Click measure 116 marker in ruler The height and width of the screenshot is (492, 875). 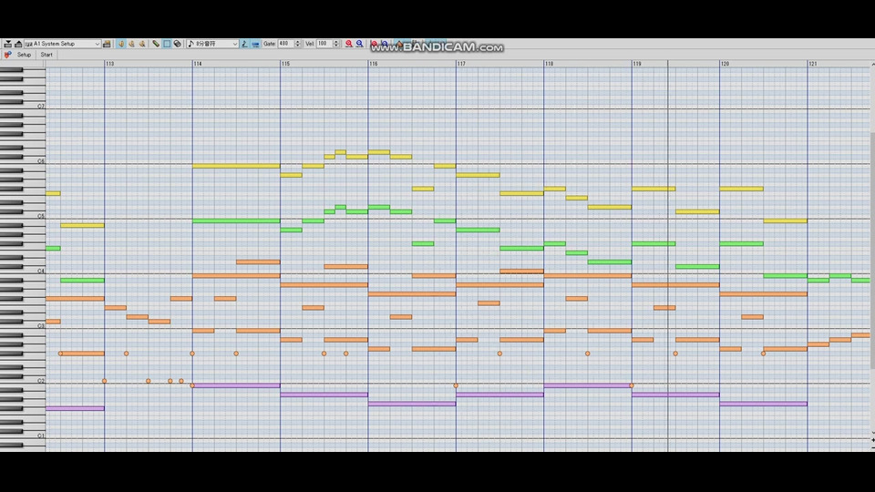pos(374,64)
